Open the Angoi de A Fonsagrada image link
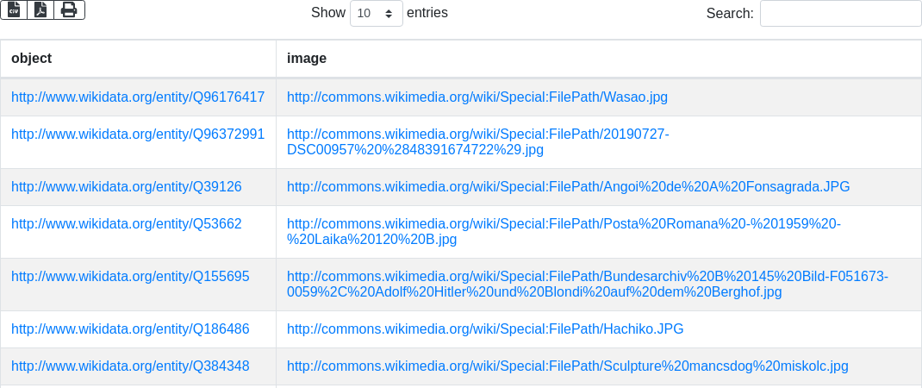922x388 pixels. 568,186
